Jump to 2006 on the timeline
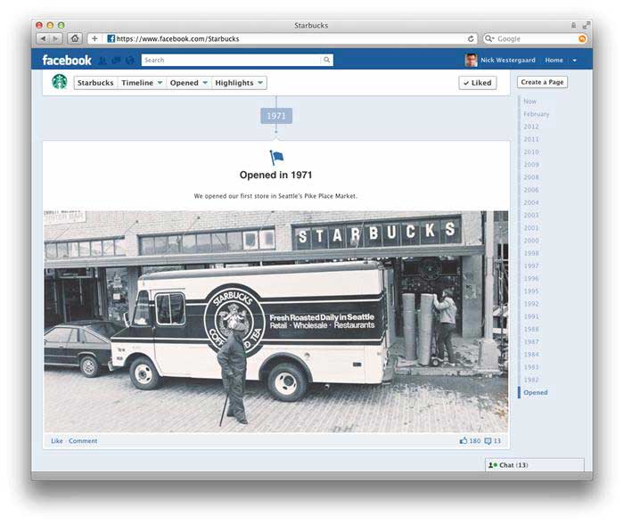Image resolution: width=624 pixels, height=524 pixels. [531, 190]
